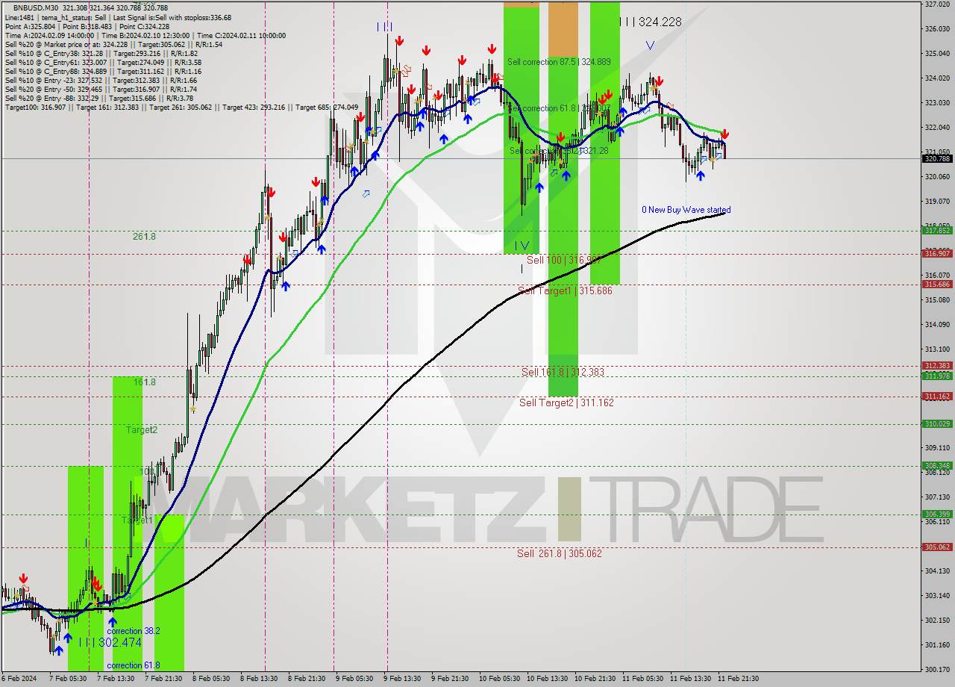Select the red 315.686 axis price tag
Viewport: 955px width, 687px height.
937,285
